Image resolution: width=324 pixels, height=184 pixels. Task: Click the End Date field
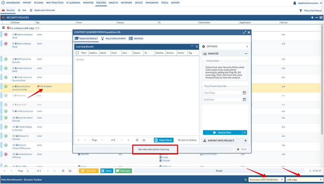pyautogui.click(x=223, y=100)
